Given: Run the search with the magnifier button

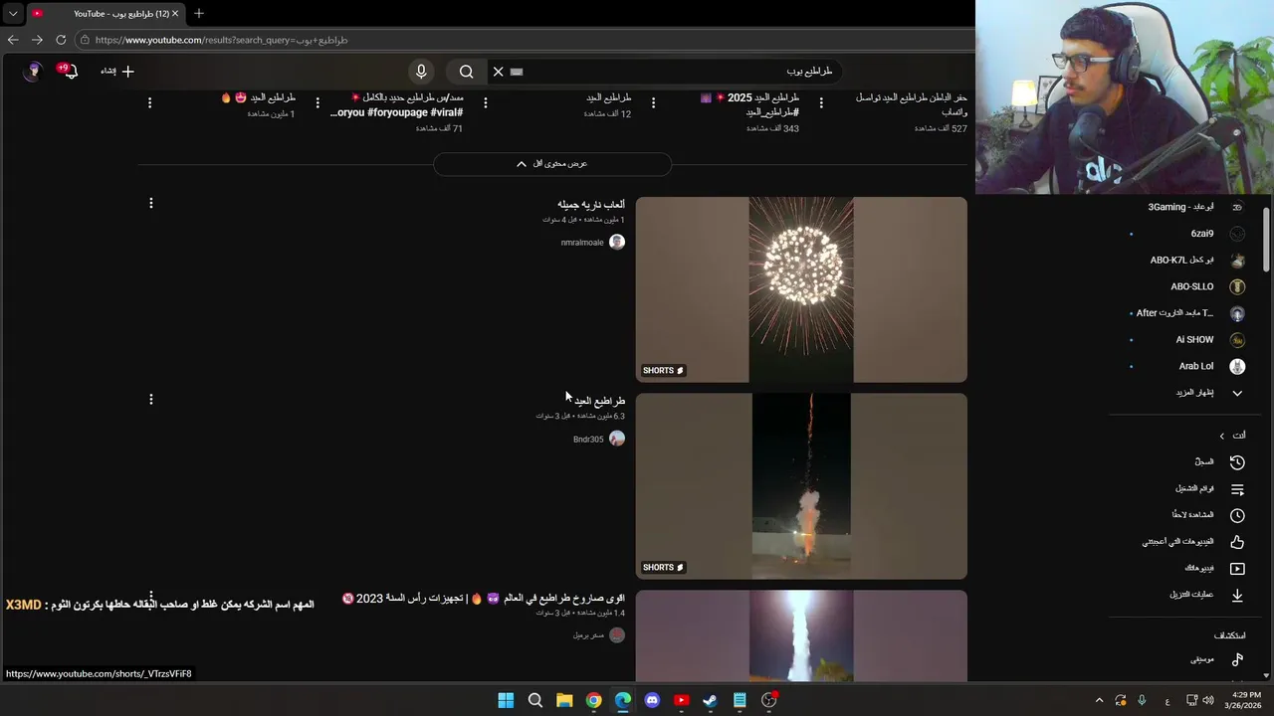Looking at the screenshot, I should (466, 72).
